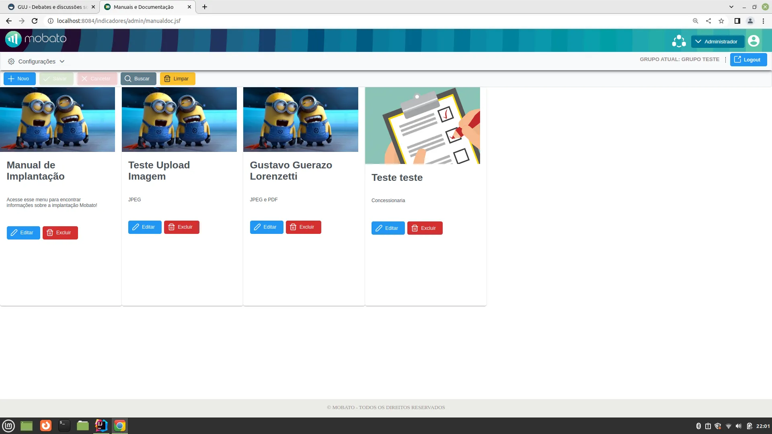Click Logout button
This screenshot has height=434, width=772.
click(748, 59)
